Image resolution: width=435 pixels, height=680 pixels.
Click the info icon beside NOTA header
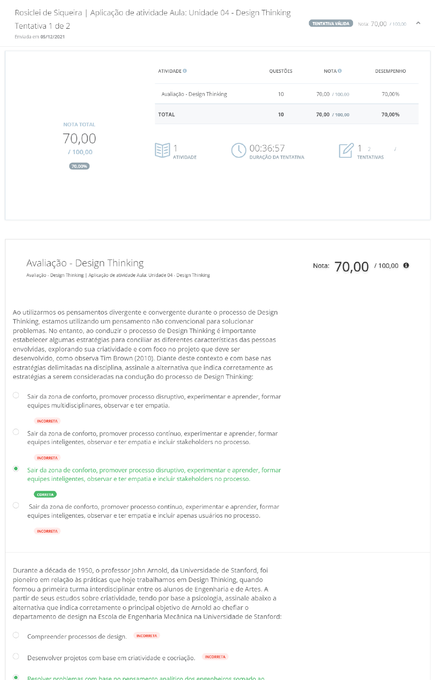340,71
